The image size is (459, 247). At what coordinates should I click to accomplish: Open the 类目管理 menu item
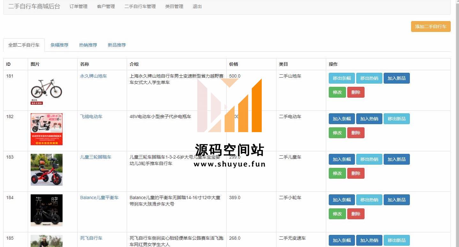click(x=174, y=6)
